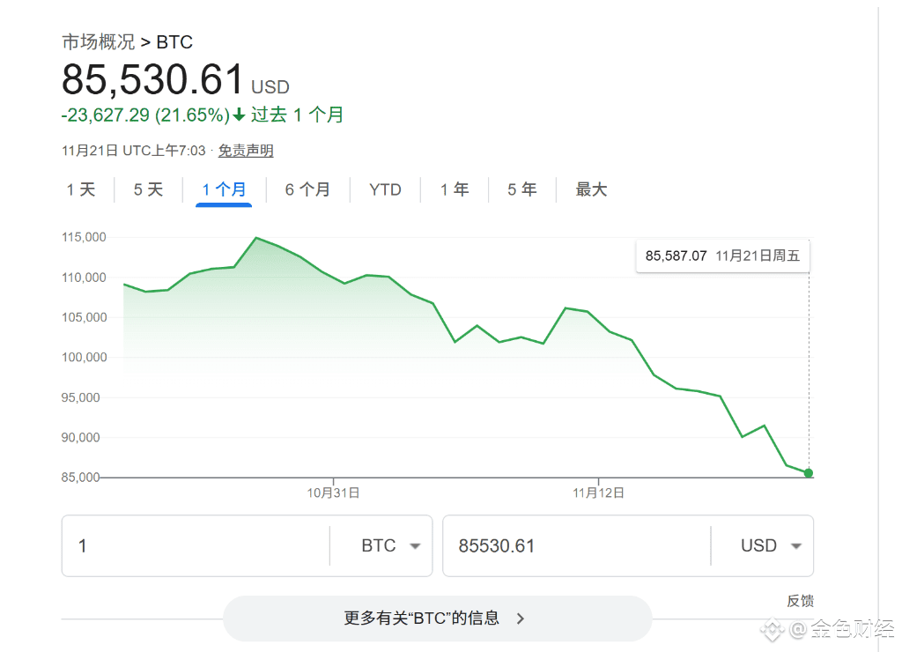Select the 1 年 chart range
Screen dimensions: 902x652
click(455, 189)
